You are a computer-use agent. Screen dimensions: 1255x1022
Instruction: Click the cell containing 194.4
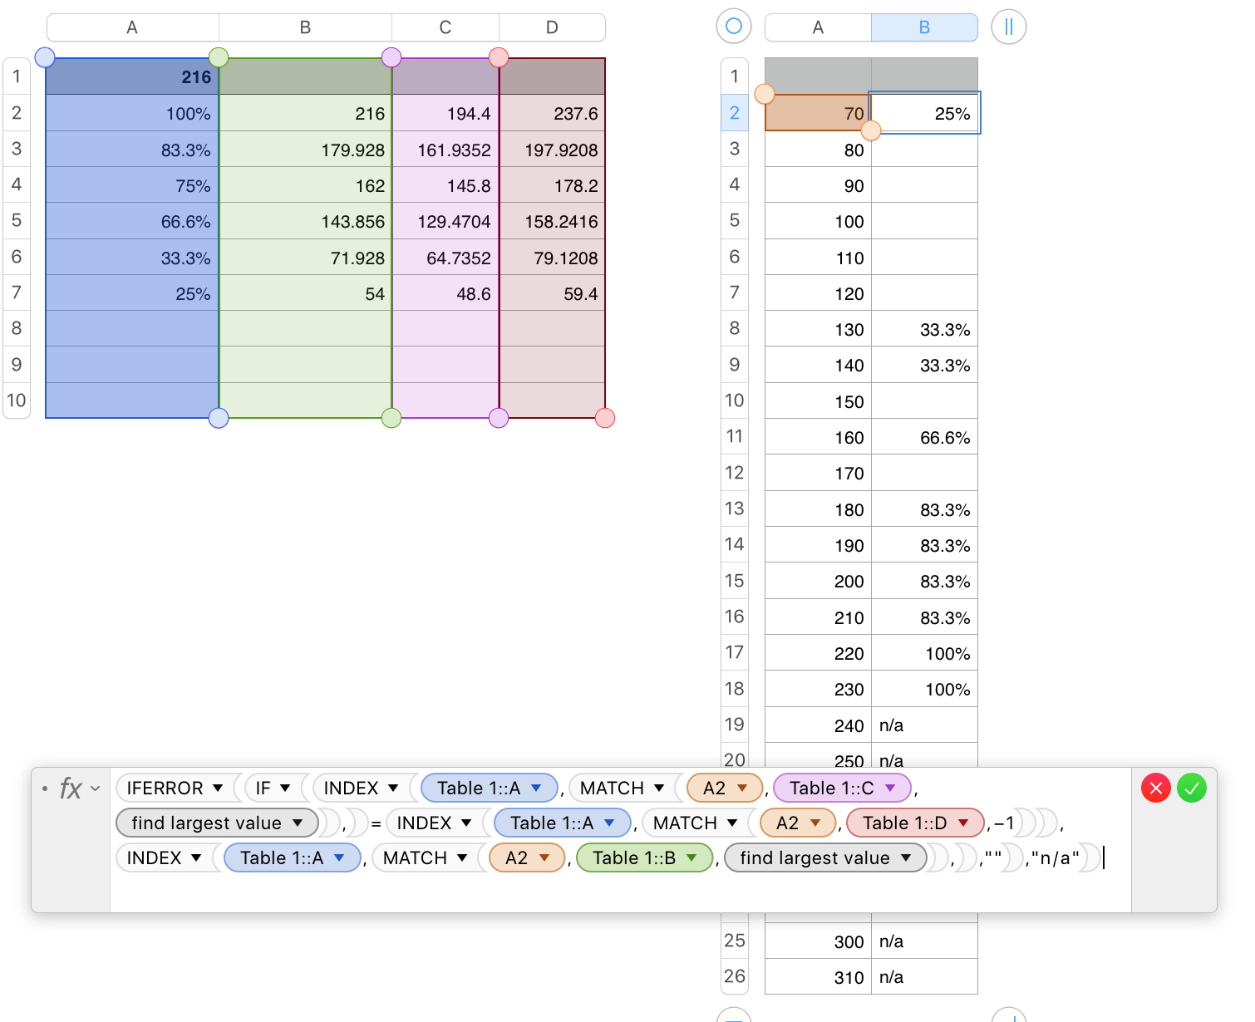pyautogui.click(x=445, y=113)
